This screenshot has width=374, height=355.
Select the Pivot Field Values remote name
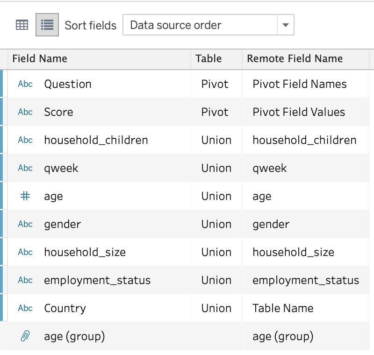(x=299, y=112)
